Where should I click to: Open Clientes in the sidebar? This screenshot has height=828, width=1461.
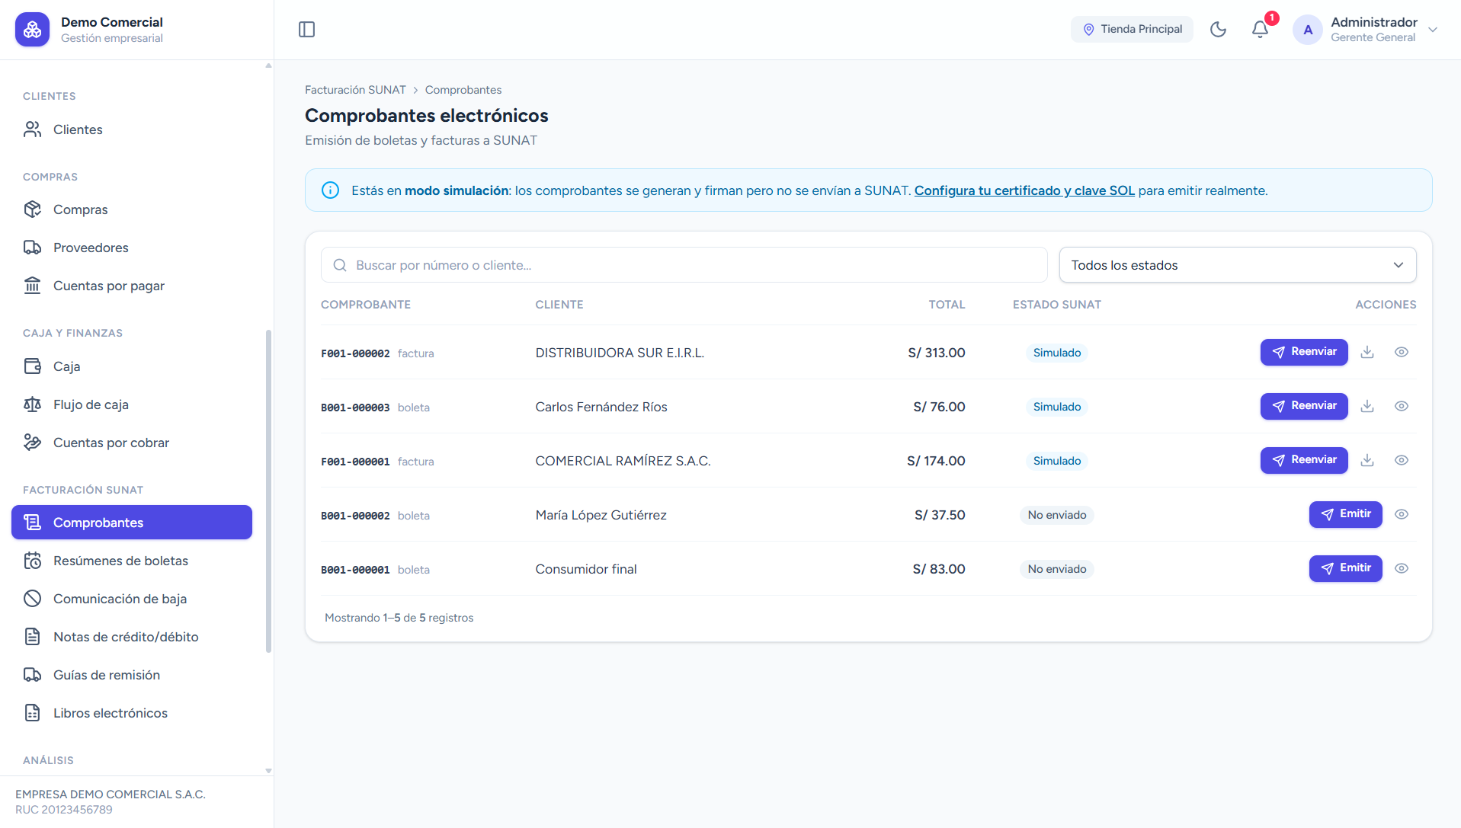(x=132, y=129)
